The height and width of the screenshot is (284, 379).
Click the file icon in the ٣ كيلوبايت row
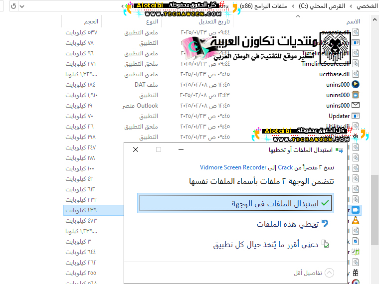[356, 241]
